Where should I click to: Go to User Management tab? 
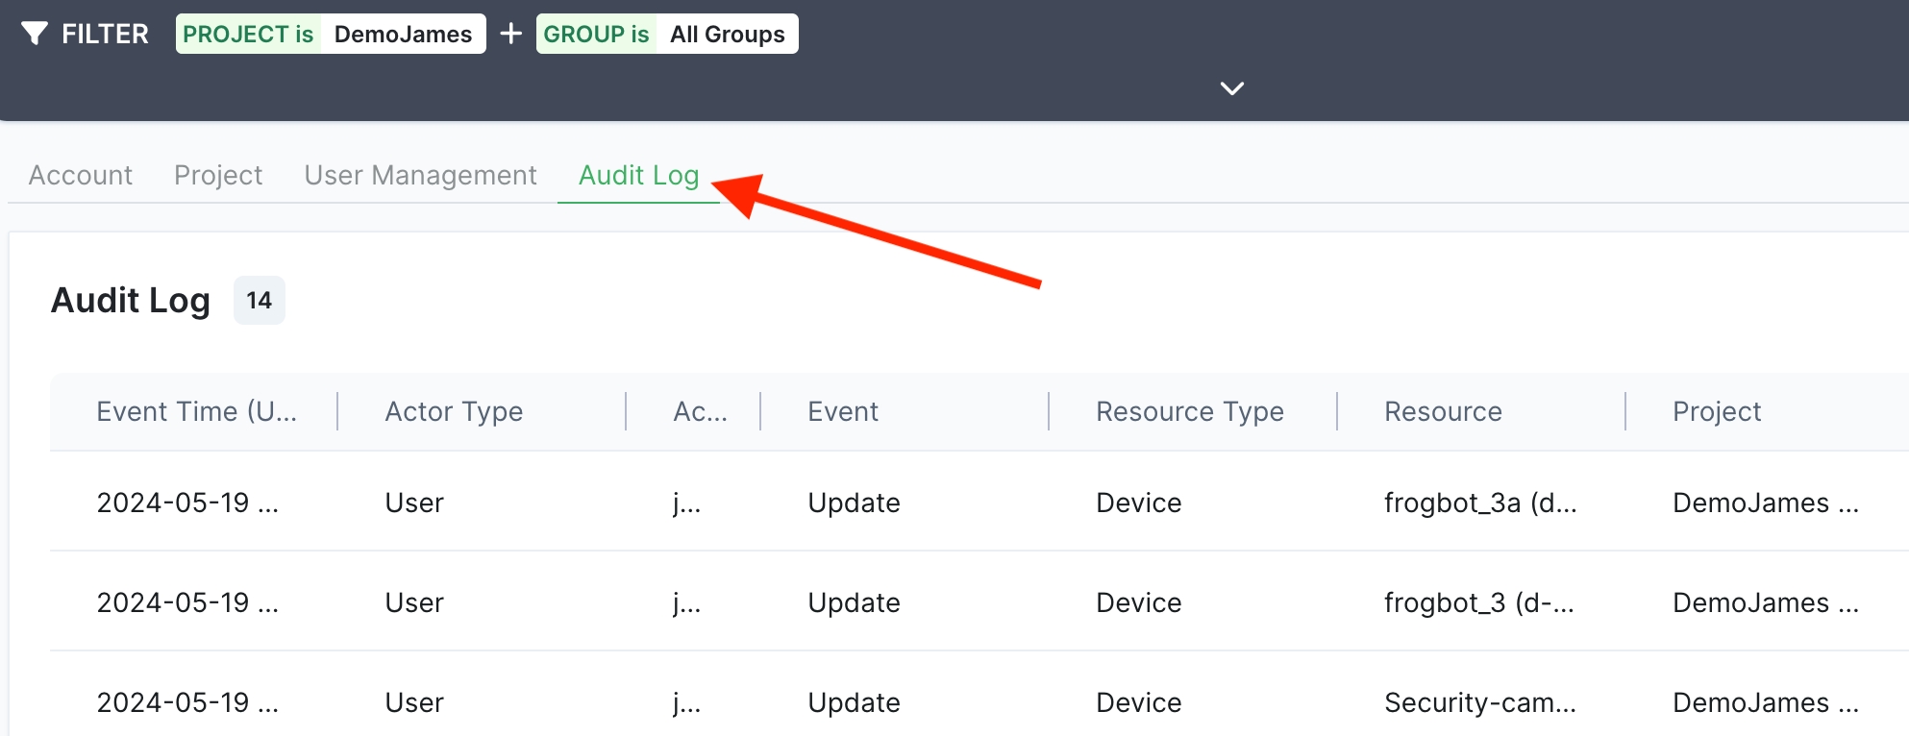point(420,175)
